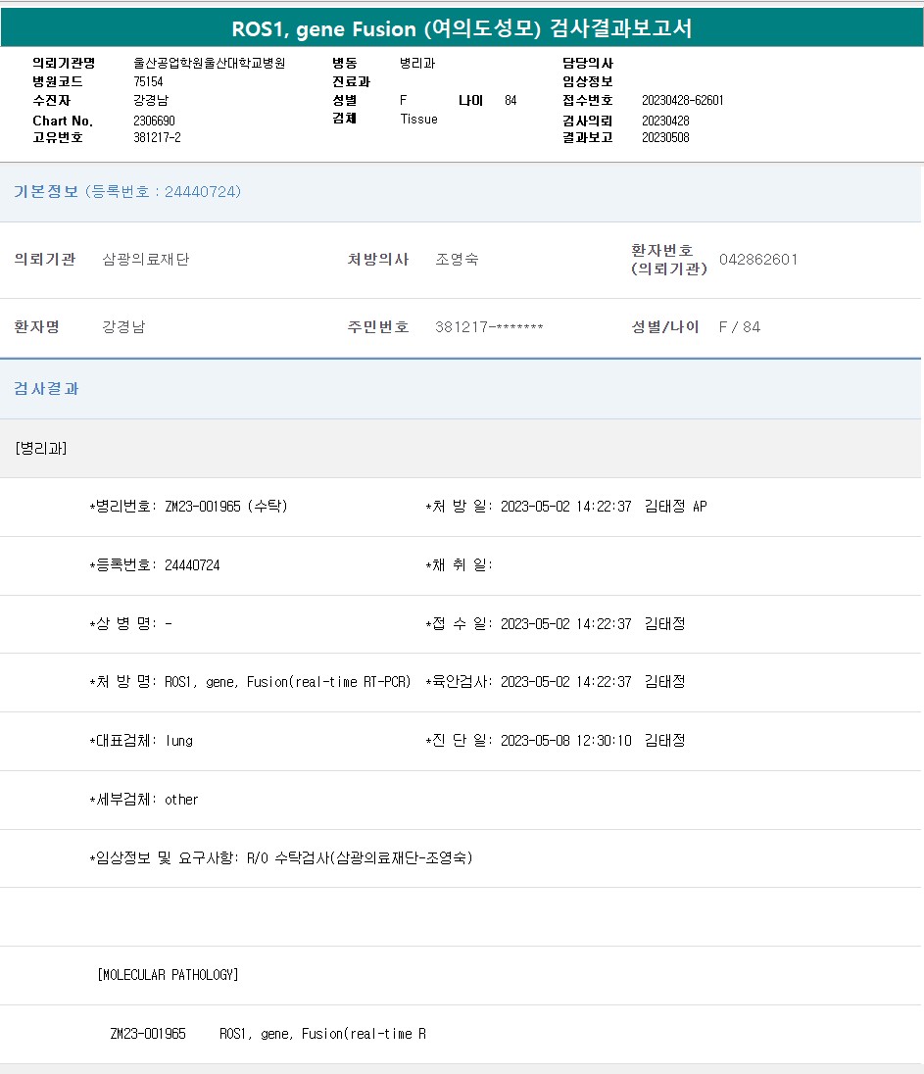
Task: Click the '*상 병 명: -' row
Action: 131,624
